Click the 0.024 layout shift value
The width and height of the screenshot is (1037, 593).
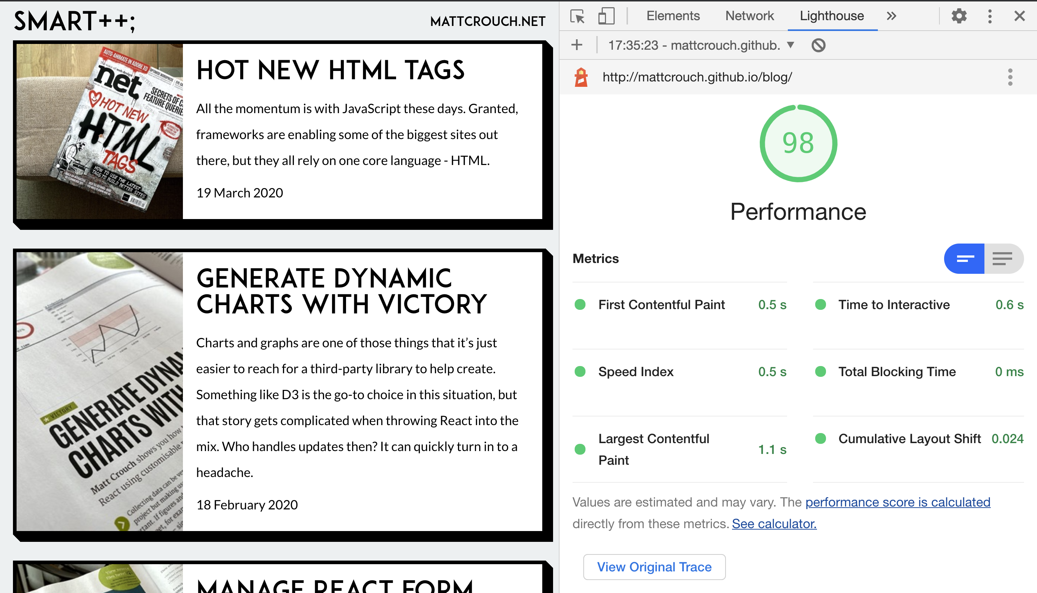pos(1007,439)
